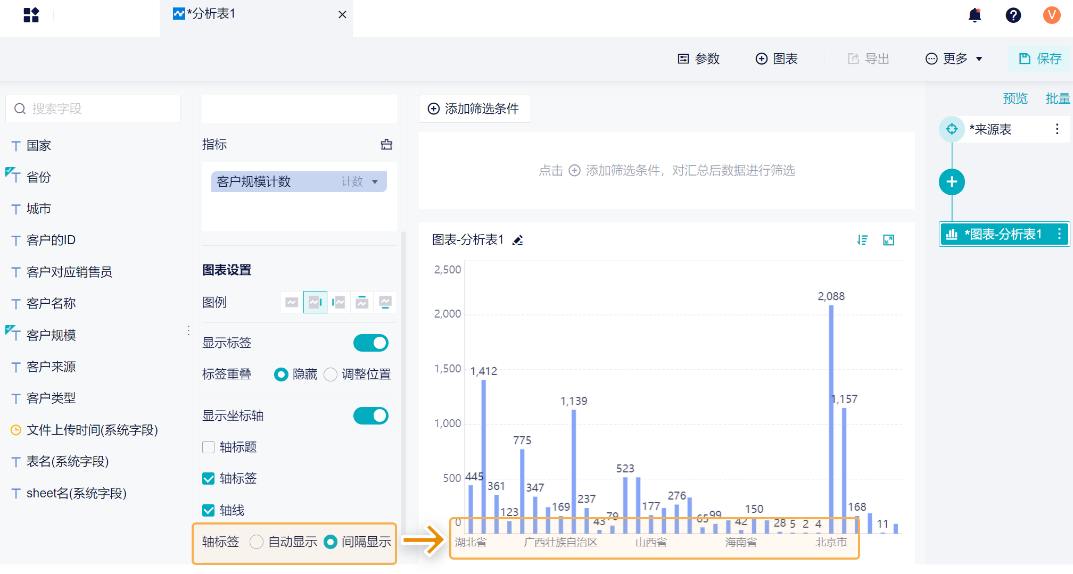Click the field panel drag handle dots

(x=188, y=330)
